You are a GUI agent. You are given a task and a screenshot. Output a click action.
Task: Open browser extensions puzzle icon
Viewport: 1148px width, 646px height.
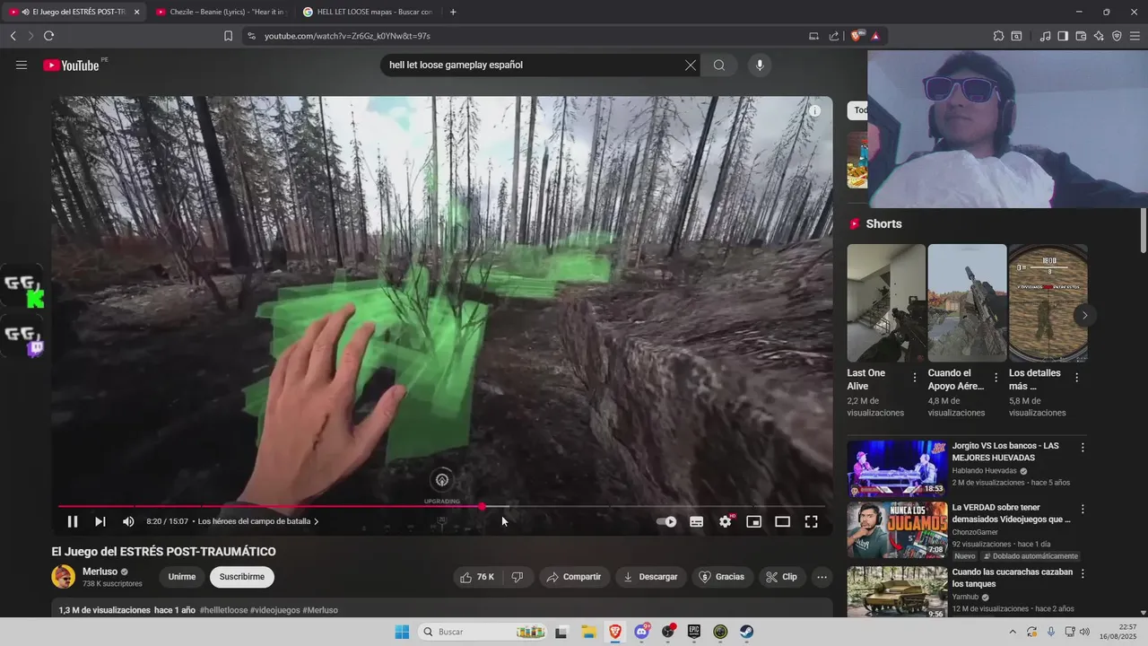tap(998, 36)
